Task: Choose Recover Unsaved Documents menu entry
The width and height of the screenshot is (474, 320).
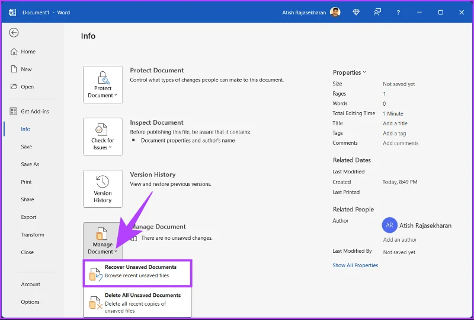Action: [x=137, y=273]
